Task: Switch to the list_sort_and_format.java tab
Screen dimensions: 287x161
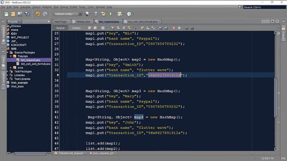Action: 143,22
